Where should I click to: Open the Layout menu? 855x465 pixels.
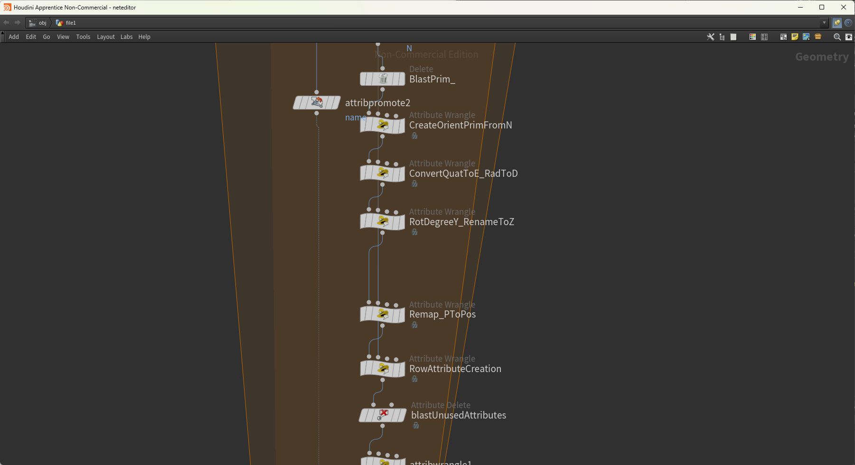point(106,37)
